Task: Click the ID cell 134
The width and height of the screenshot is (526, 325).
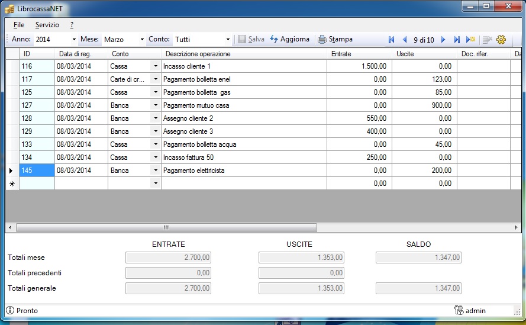Action: pyautogui.click(x=37, y=157)
